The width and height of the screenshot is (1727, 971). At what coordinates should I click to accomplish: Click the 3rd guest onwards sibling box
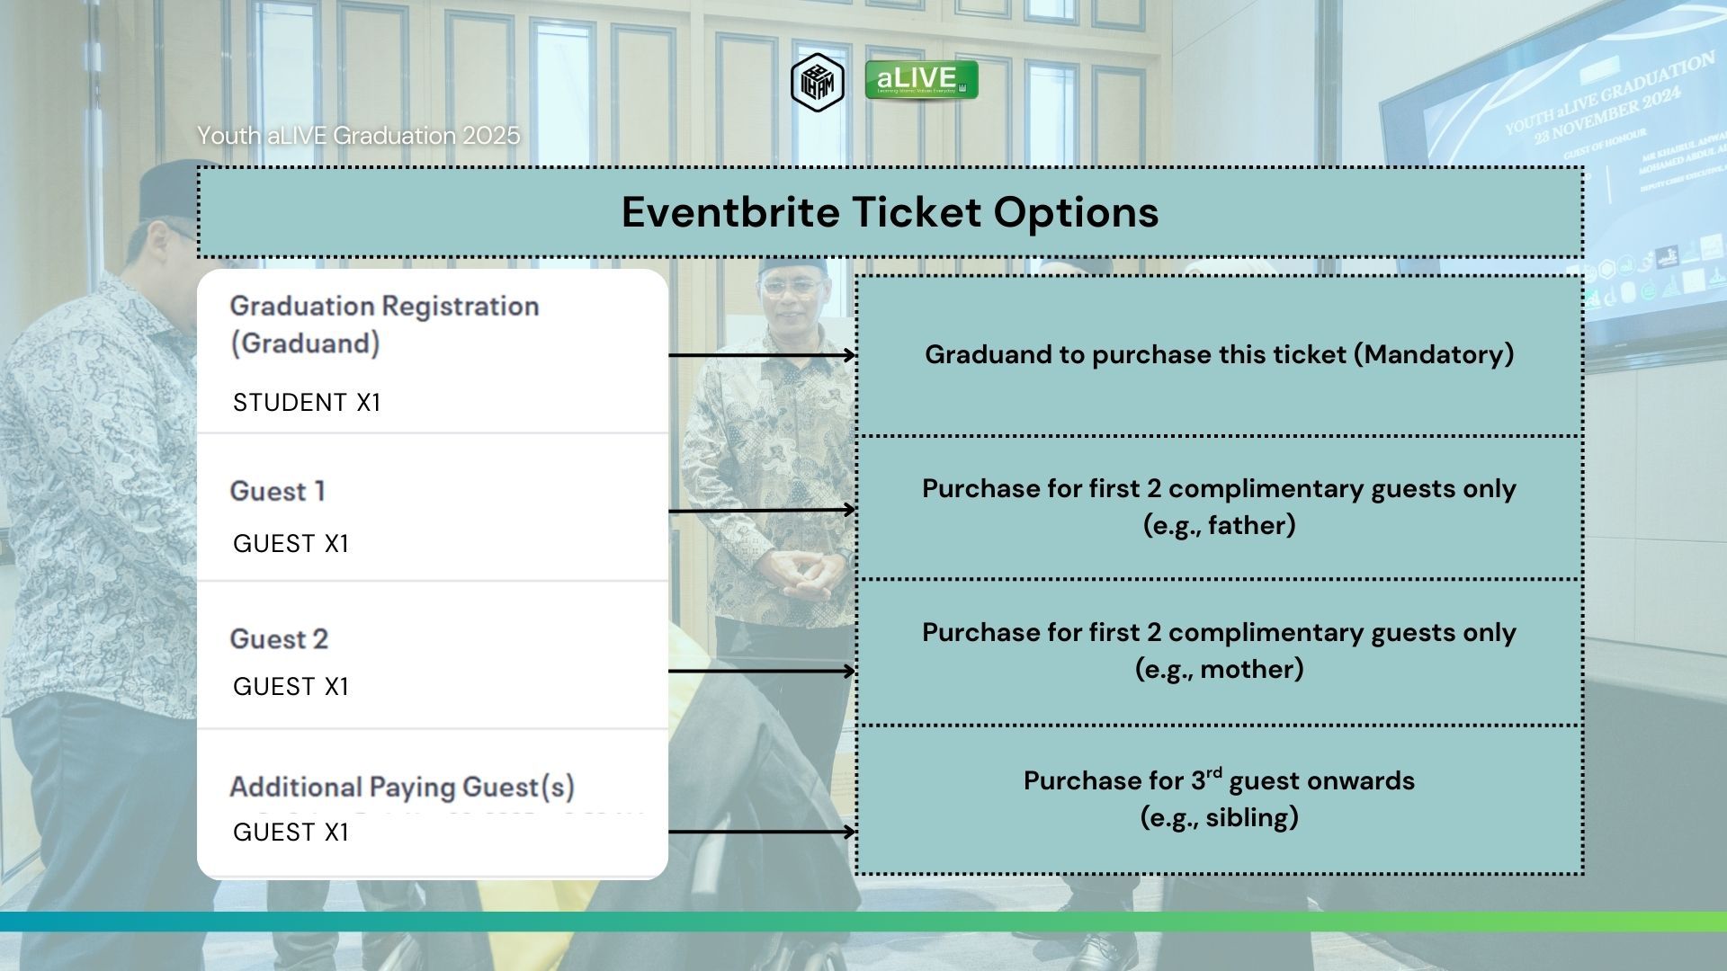[x=1219, y=799]
